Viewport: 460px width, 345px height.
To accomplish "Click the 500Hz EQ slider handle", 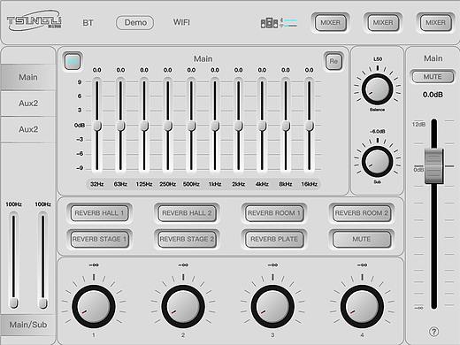I will click(x=191, y=126).
